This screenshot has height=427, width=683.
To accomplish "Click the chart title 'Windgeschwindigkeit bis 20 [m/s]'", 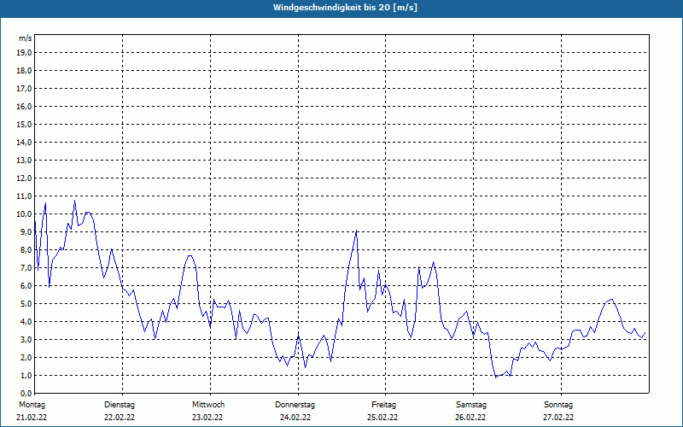I will pyautogui.click(x=345, y=8).
